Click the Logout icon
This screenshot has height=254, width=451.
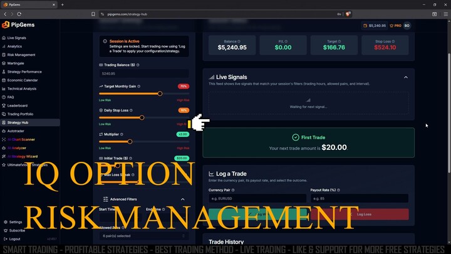point(6,239)
